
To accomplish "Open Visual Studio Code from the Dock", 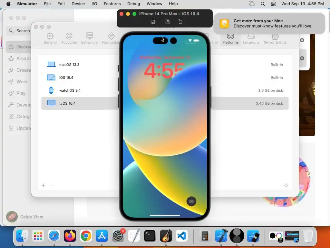I will point(182,235).
